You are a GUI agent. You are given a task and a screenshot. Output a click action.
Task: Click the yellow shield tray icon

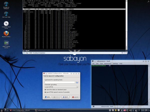point(116,110)
